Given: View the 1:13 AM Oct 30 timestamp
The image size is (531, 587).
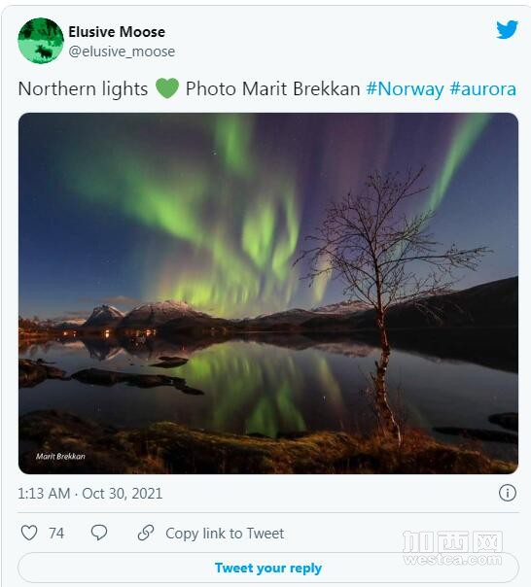Looking at the screenshot, I should pyautogui.click(x=89, y=494).
